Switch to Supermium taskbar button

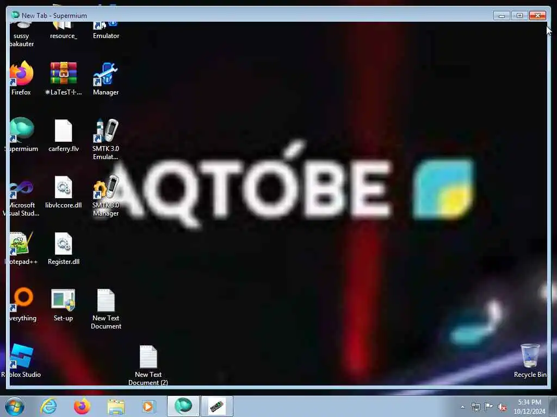[x=183, y=406]
